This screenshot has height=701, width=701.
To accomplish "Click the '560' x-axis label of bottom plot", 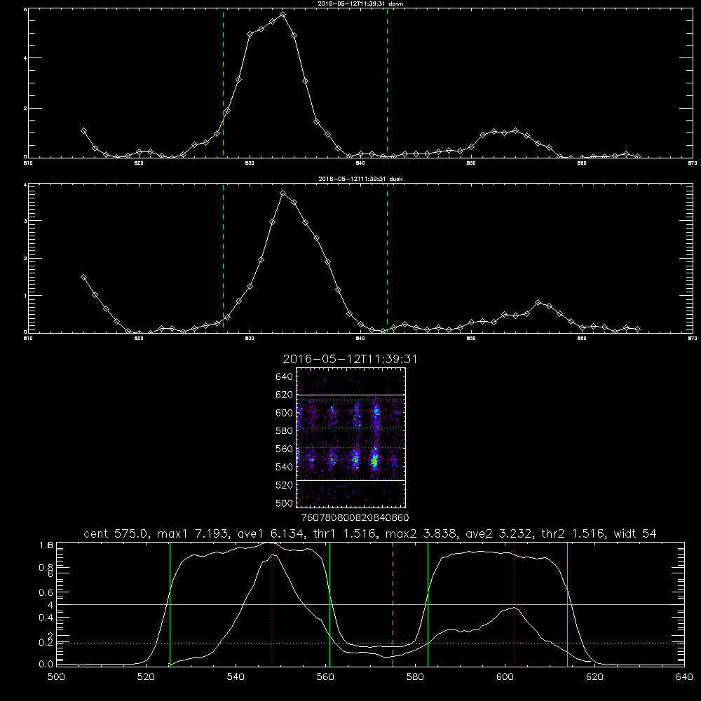I will point(325,677).
